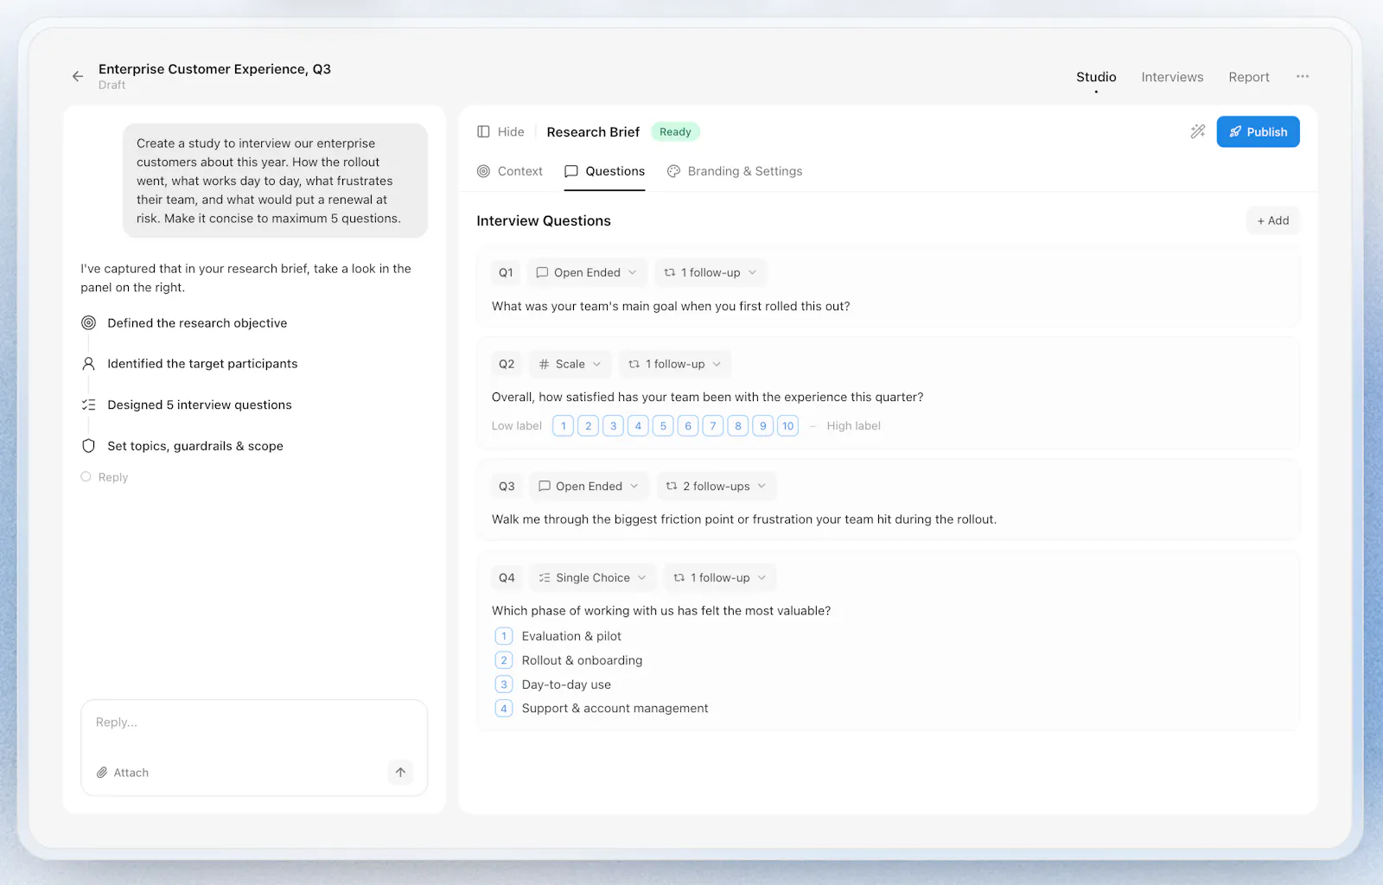Click the follow-up loop icon in Q3
Image resolution: width=1383 pixels, height=885 pixels.
point(672,486)
